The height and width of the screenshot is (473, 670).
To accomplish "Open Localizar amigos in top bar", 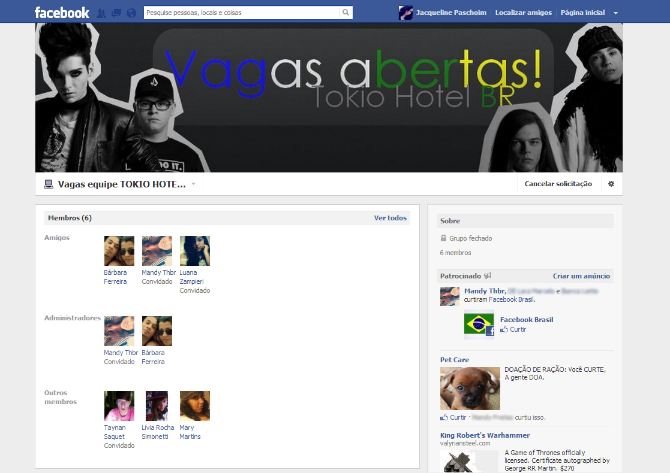I will 524,13.
